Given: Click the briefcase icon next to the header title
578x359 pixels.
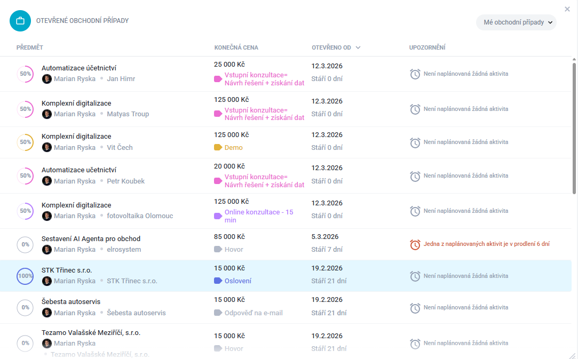Looking at the screenshot, I should pos(20,21).
